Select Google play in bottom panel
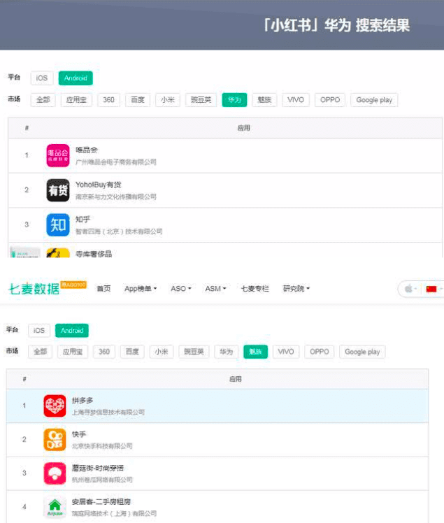Screen dimensions: 444x523 (362, 352)
